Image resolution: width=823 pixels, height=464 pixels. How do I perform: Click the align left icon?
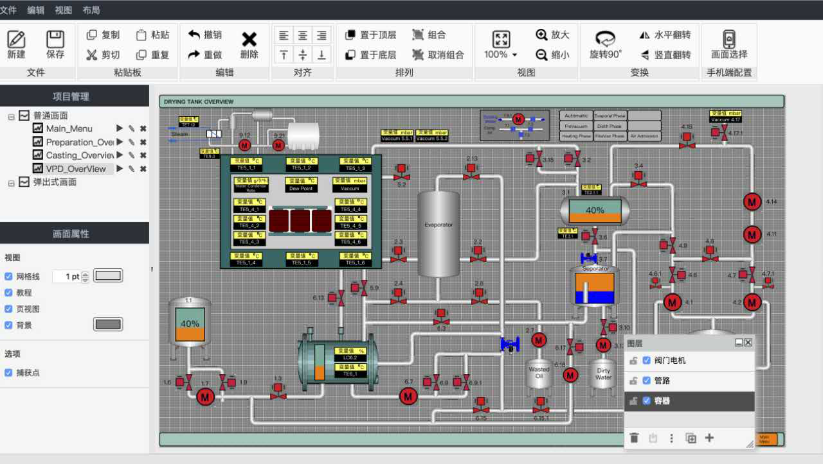point(284,35)
